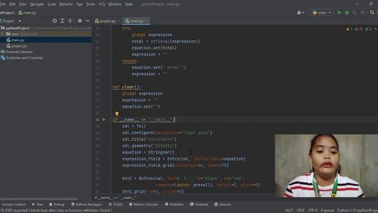Image resolution: width=378 pixels, height=213 pixels.
Task: Open Version Control tool window
Action: pyautogui.click(x=13, y=204)
